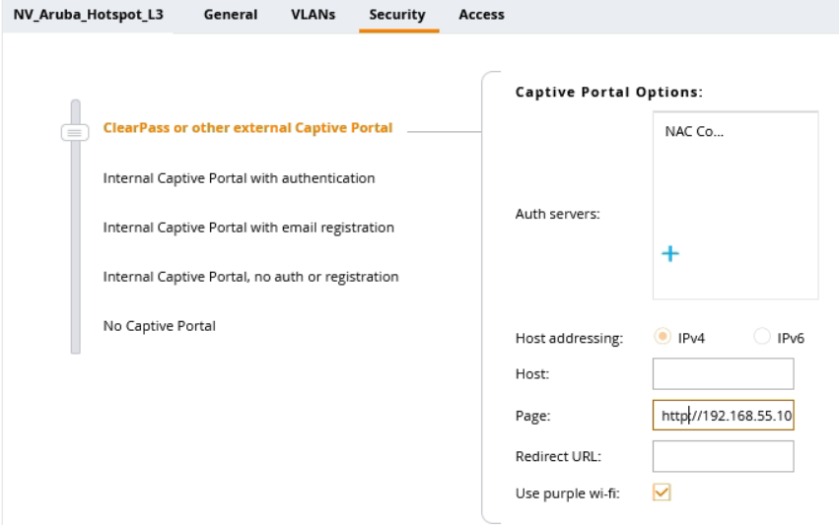Go to the Access tab
The height and width of the screenshot is (525, 839).
[x=481, y=15]
